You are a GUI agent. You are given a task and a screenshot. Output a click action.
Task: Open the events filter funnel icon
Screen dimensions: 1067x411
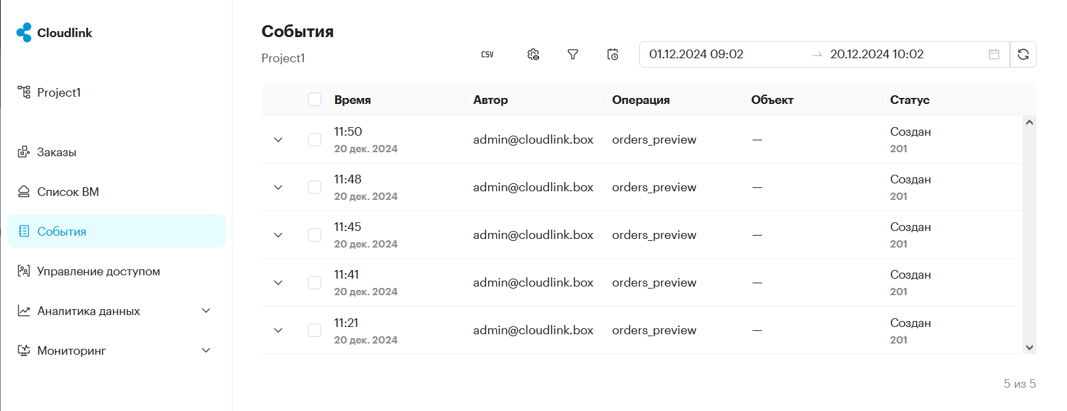573,54
